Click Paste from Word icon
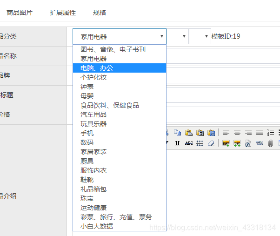The width and height of the screenshot is (280, 236). tap(211, 133)
